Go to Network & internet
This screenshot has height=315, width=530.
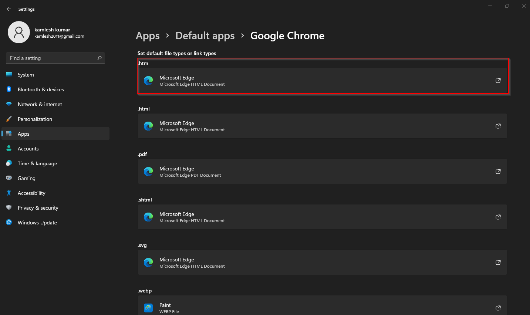(55, 104)
